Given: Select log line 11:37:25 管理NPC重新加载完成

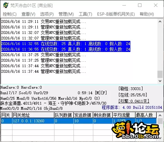Looking at the screenshot, I should 44,60.
